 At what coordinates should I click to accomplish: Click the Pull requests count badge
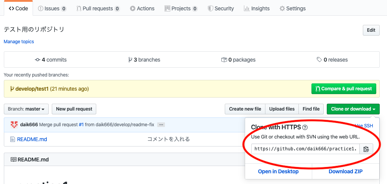click(117, 9)
